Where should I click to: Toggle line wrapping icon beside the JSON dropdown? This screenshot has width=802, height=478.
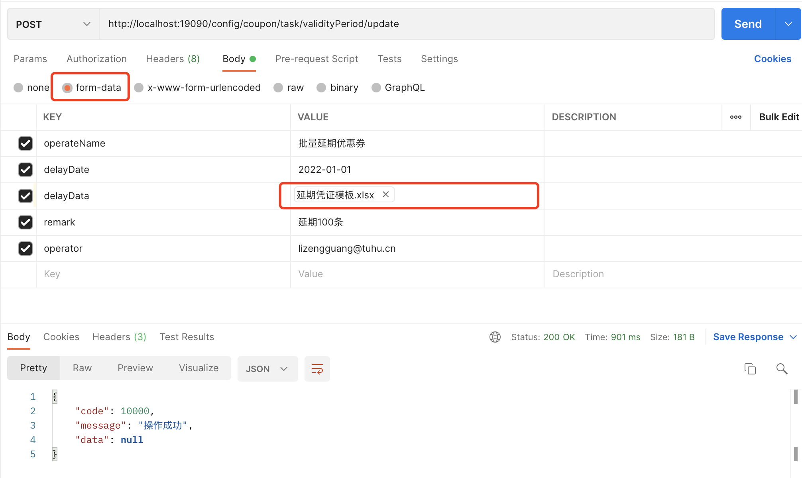click(x=317, y=368)
